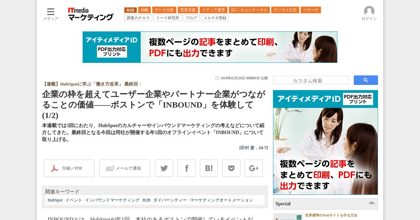Select the B2B category tab
Screen dimensions: 420x220
pyautogui.click(x=131, y=10)
